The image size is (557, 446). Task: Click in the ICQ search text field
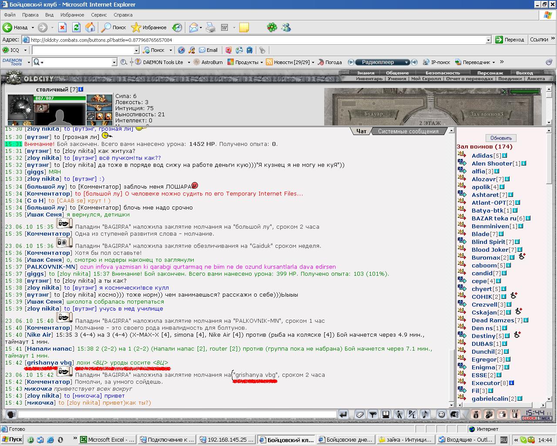click(82, 50)
